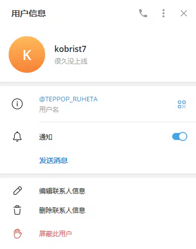Toggle the 通知 notifications switch
The image size is (196, 249).
click(x=180, y=136)
